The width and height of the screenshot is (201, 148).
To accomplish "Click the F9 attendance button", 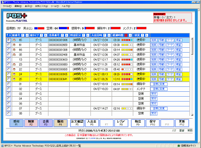I will click(138, 123).
